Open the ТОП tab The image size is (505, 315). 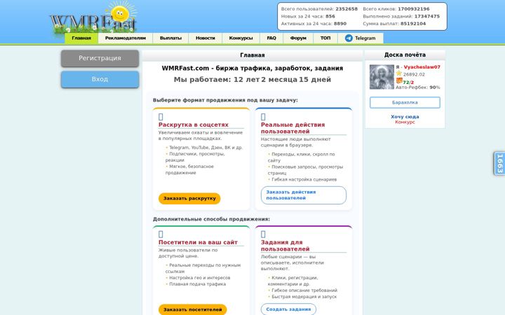(325, 38)
